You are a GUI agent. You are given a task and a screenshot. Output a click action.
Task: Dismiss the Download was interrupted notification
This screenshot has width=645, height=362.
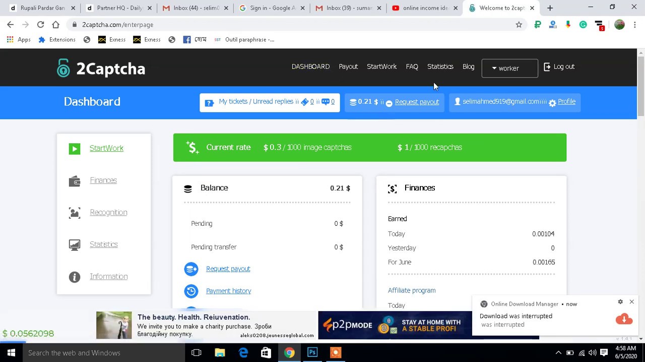(x=631, y=302)
